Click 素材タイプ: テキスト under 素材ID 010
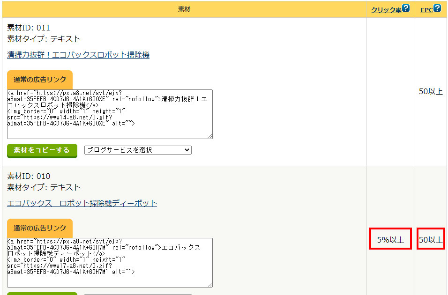Image resolution: width=448 pixels, height=295 pixels. point(44,187)
